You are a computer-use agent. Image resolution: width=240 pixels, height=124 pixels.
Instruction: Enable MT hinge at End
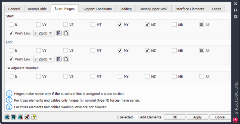93,50
